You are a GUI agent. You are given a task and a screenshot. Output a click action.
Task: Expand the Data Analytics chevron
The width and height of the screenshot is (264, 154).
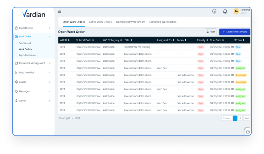point(50,72)
